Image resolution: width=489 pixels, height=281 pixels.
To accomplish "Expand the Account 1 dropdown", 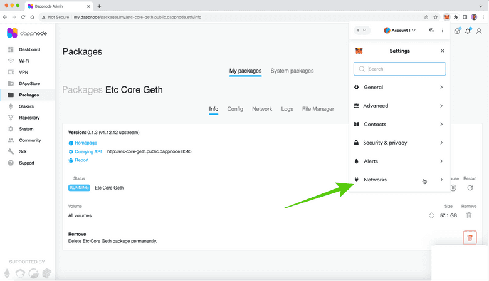I will pyautogui.click(x=400, y=30).
